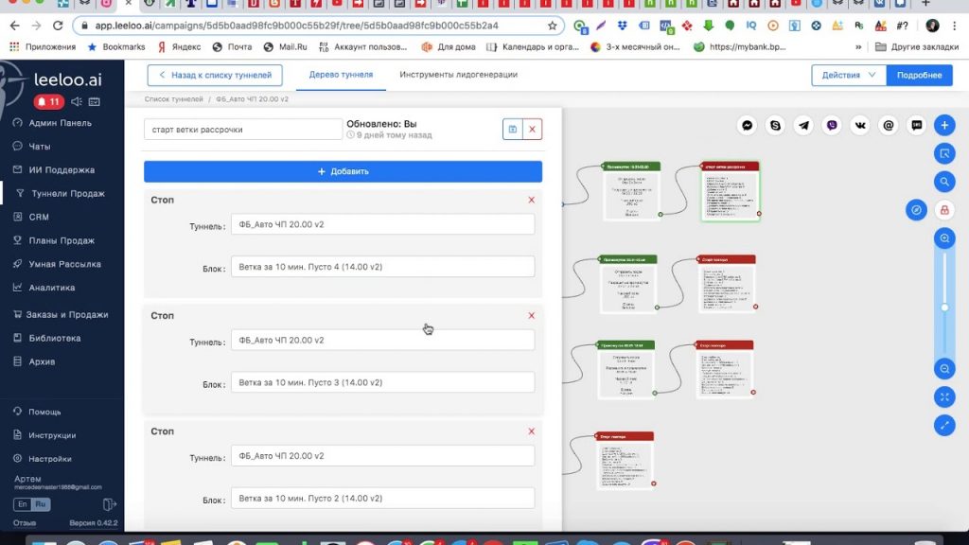969x545 pixels.
Task: Open Архив in sidebar
Action: point(42,361)
